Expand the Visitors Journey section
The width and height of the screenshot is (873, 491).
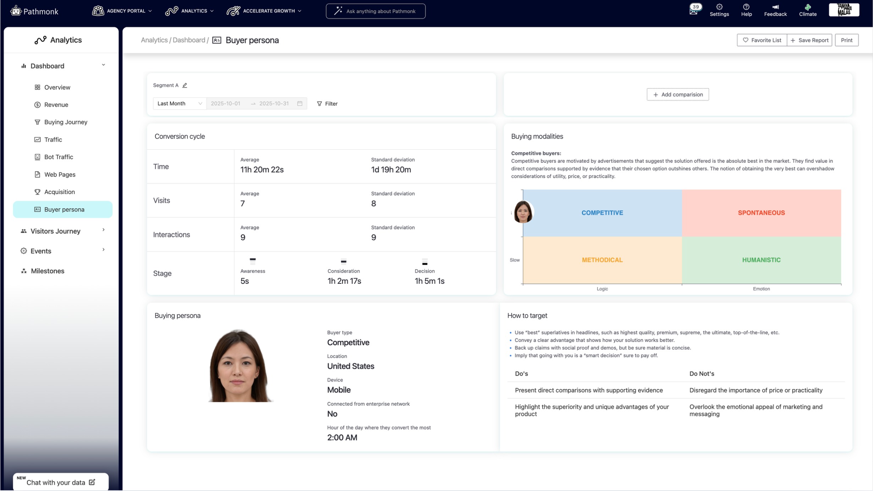click(103, 230)
